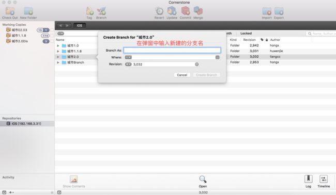The image size is (336, 195).
Task: Click the Open magnifier icon
Action: [203, 179]
